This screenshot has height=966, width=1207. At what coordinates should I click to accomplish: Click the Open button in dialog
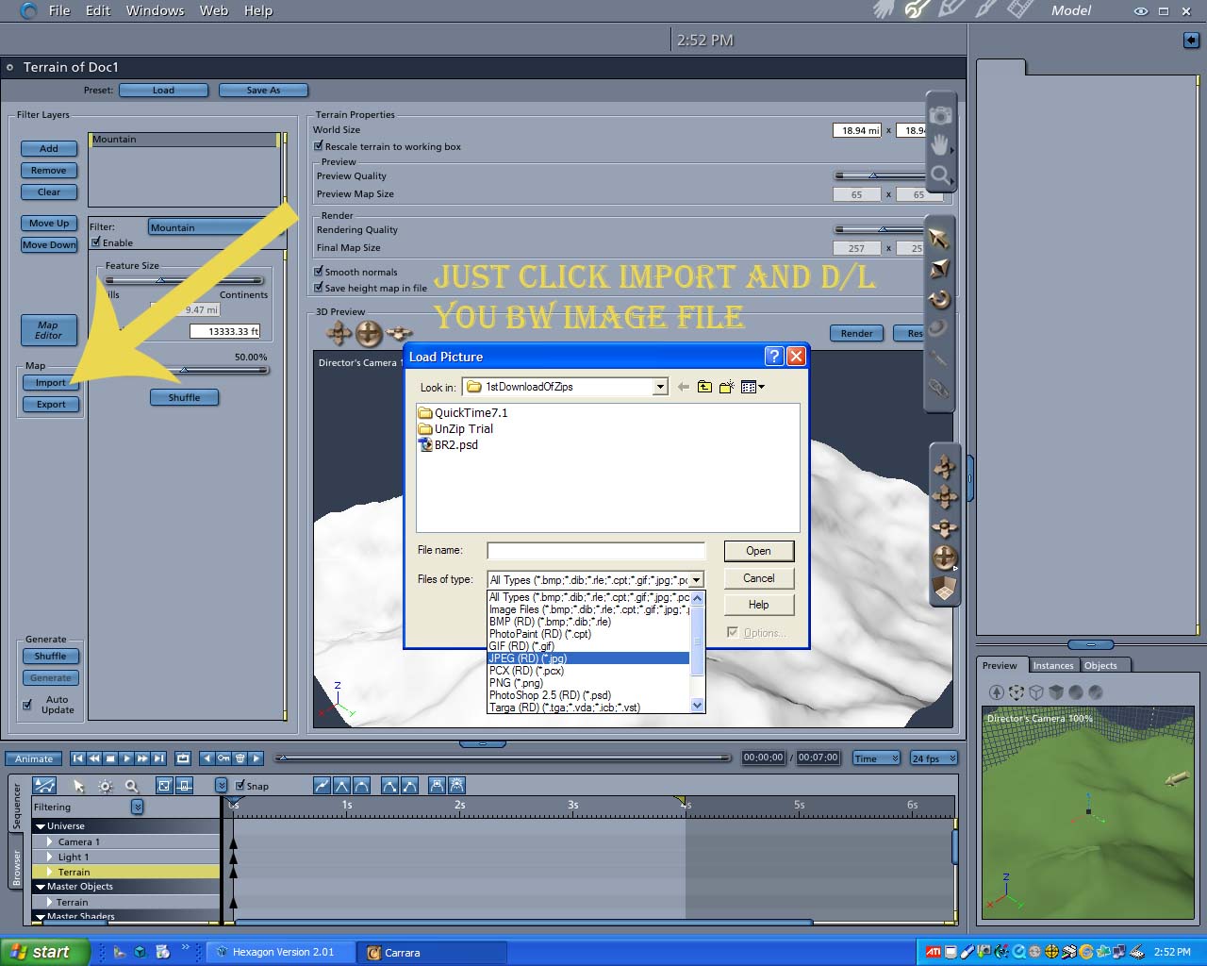[x=758, y=551]
